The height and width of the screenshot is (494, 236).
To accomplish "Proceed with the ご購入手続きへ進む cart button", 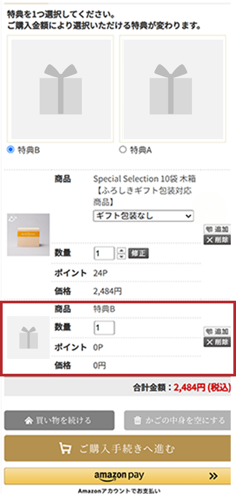I will (x=118, y=448).
